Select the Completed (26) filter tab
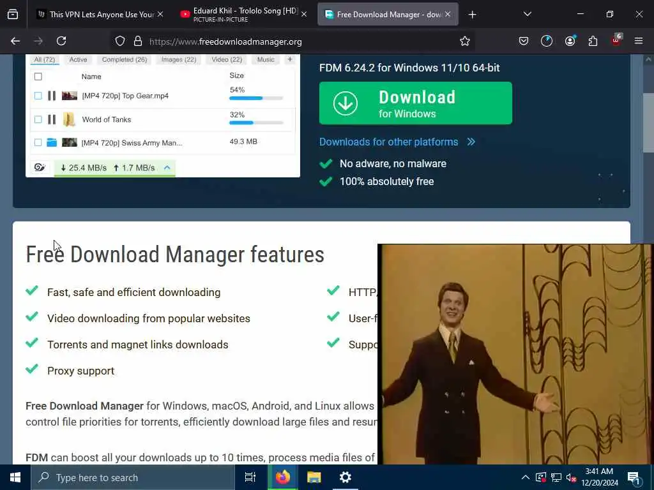 (x=125, y=59)
